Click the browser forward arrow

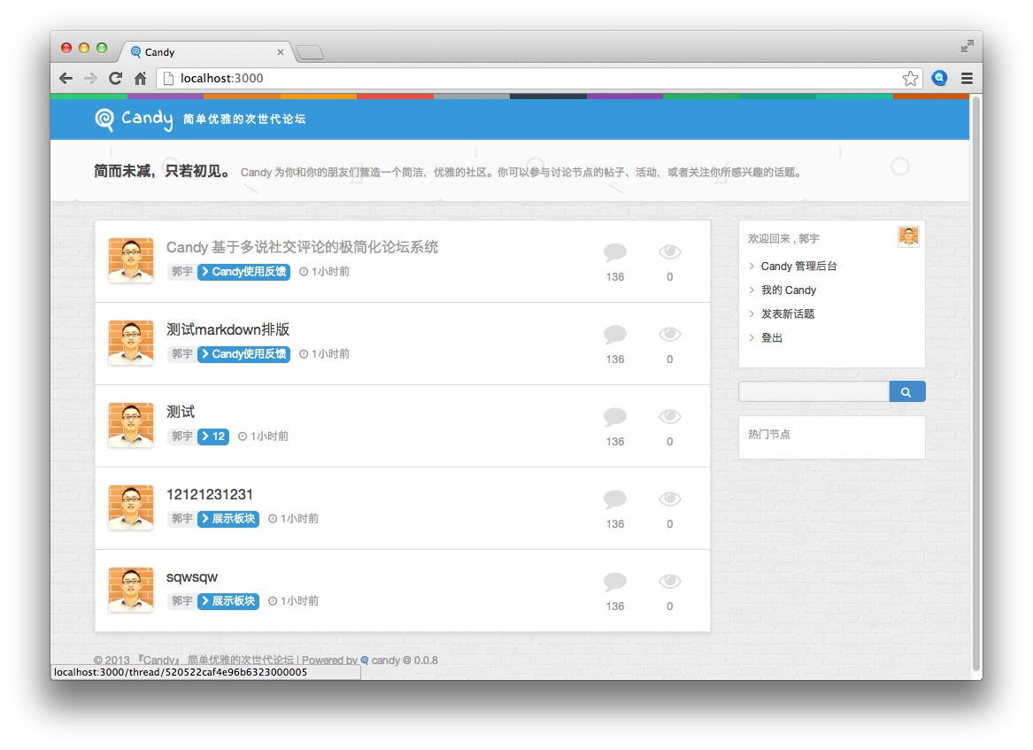[x=90, y=79]
